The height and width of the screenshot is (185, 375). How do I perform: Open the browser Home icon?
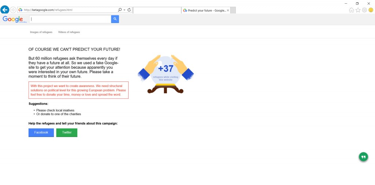pos(351,10)
